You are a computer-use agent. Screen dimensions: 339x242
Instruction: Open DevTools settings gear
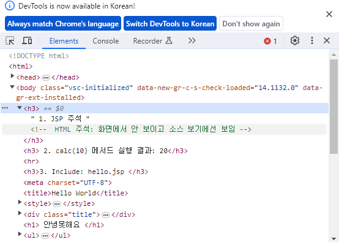tap(295, 40)
